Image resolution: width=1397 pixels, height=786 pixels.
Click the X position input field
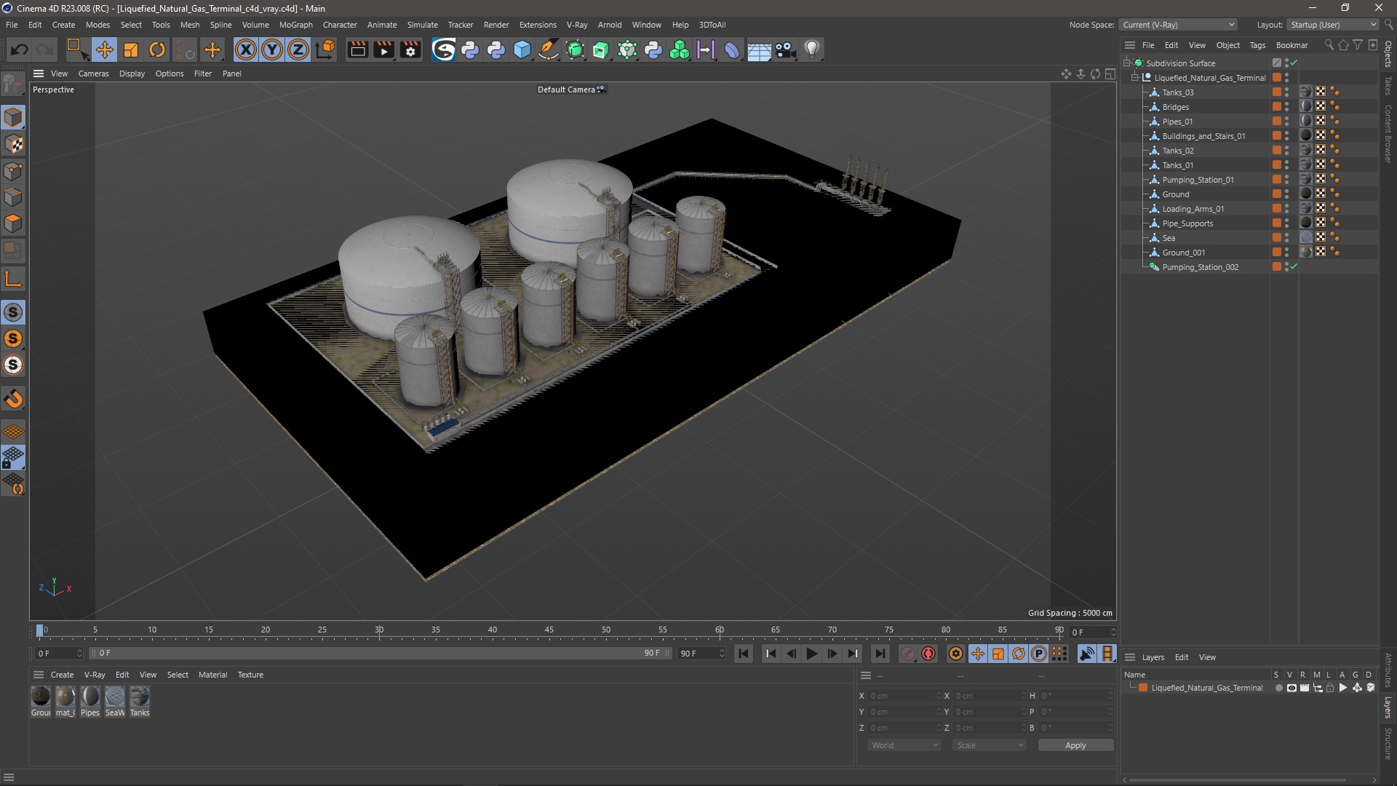point(904,696)
